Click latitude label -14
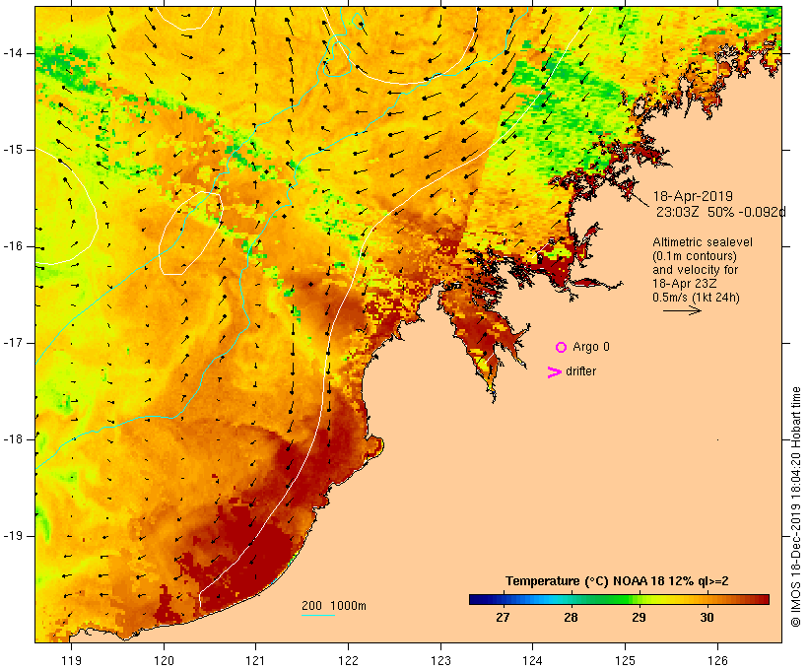The width and height of the screenshot is (808, 670). pyautogui.click(x=12, y=53)
